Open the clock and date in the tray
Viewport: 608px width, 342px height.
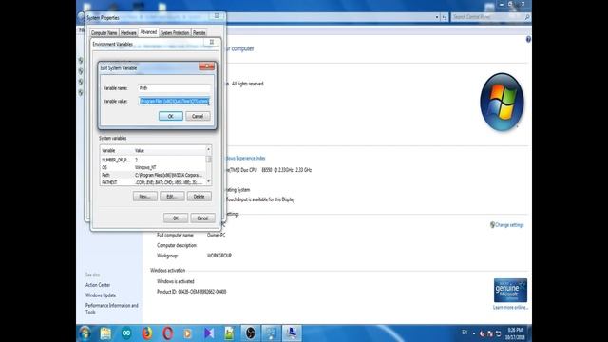515,333
